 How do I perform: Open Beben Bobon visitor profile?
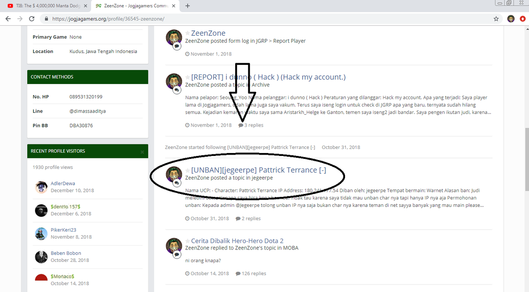click(66, 253)
